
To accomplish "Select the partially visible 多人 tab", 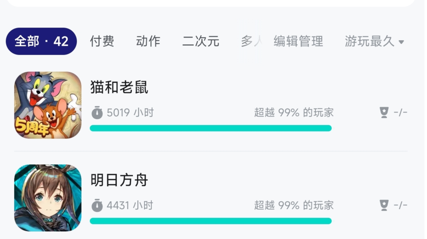I will tap(251, 41).
